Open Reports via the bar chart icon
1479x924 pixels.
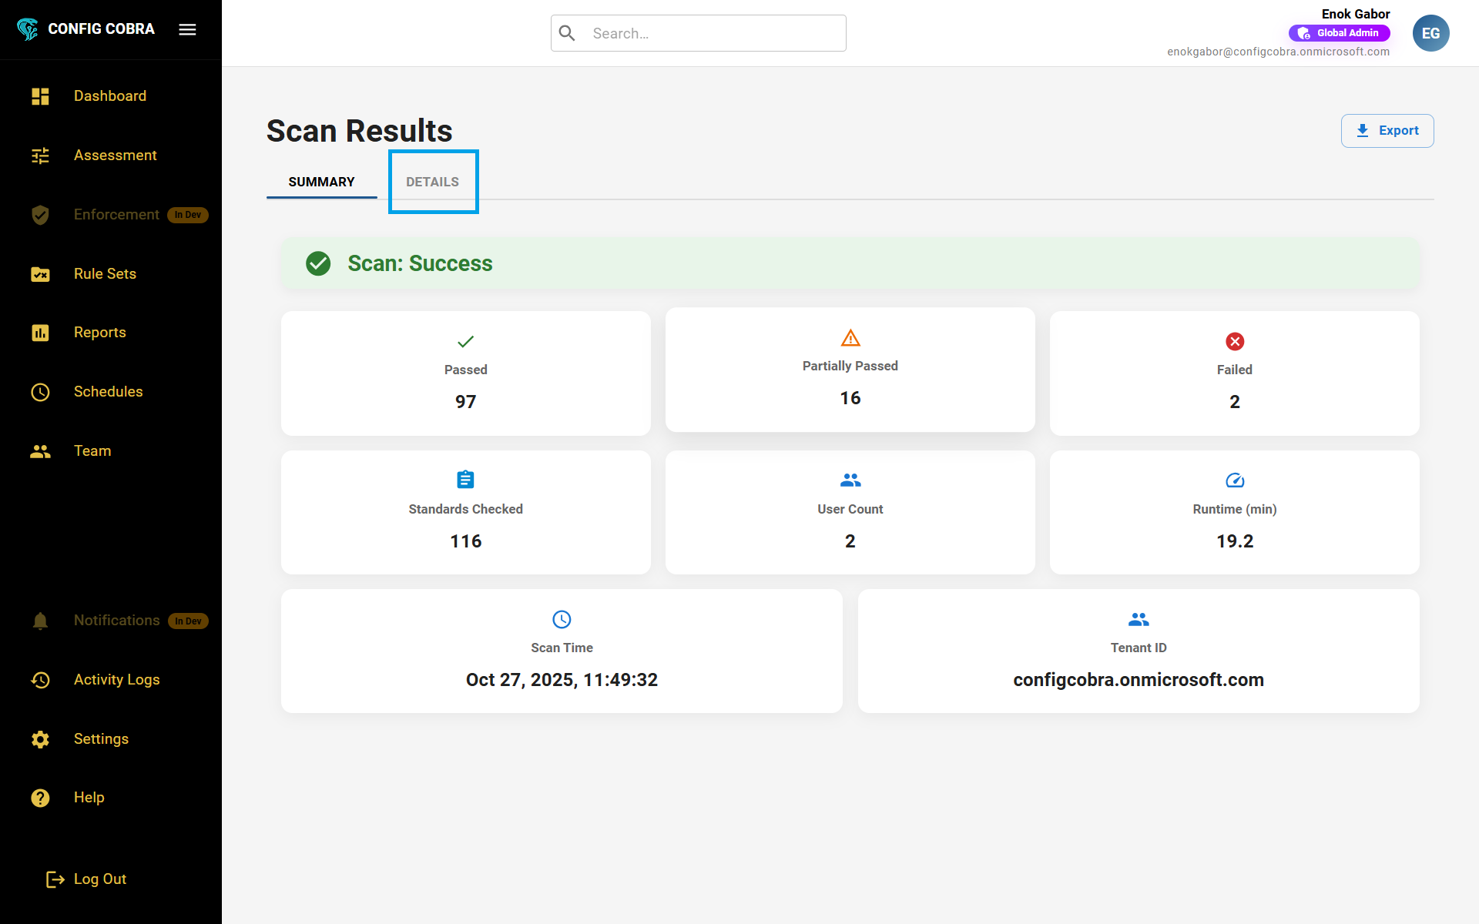click(x=40, y=333)
